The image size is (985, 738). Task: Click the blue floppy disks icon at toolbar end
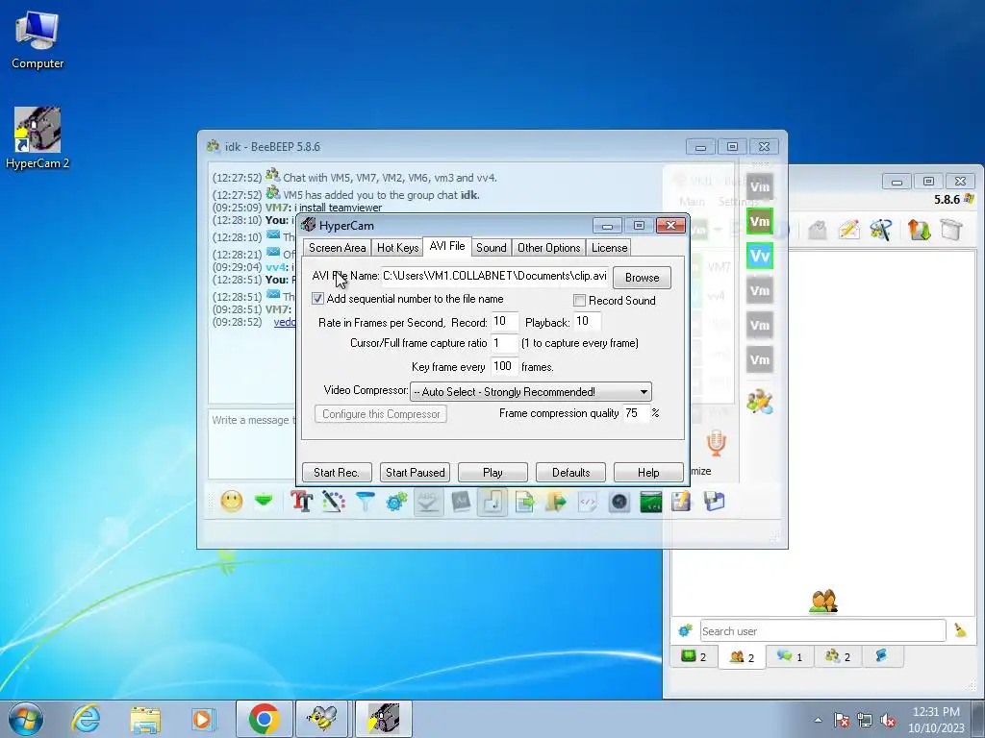click(x=715, y=502)
